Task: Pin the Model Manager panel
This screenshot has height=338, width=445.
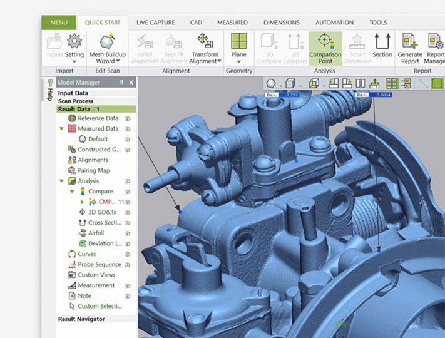Action: click(x=122, y=83)
